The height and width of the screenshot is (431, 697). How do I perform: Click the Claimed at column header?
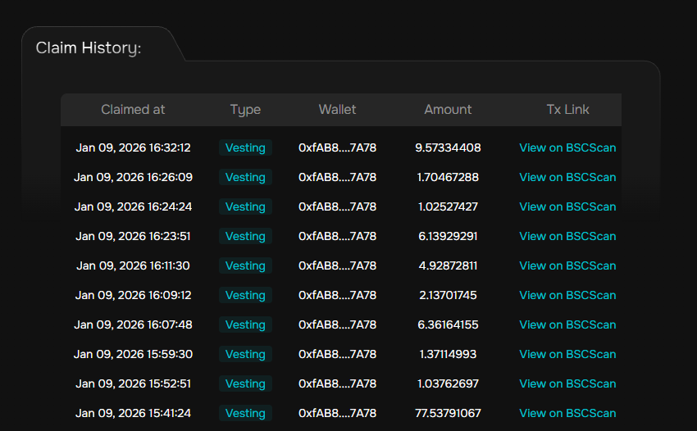pyautogui.click(x=133, y=110)
